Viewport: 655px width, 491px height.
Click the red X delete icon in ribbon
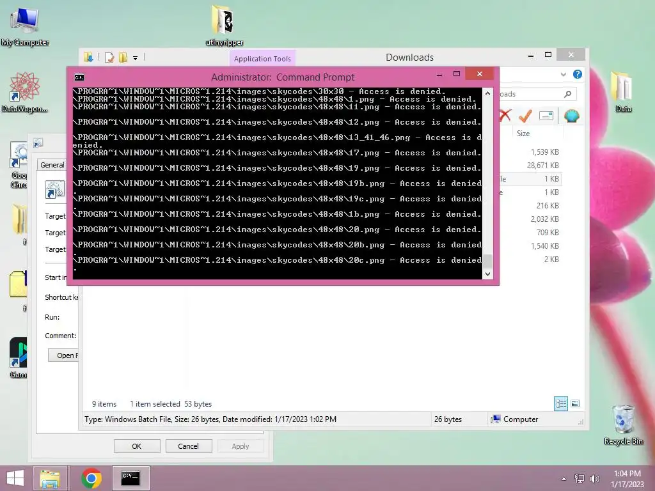click(505, 115)
